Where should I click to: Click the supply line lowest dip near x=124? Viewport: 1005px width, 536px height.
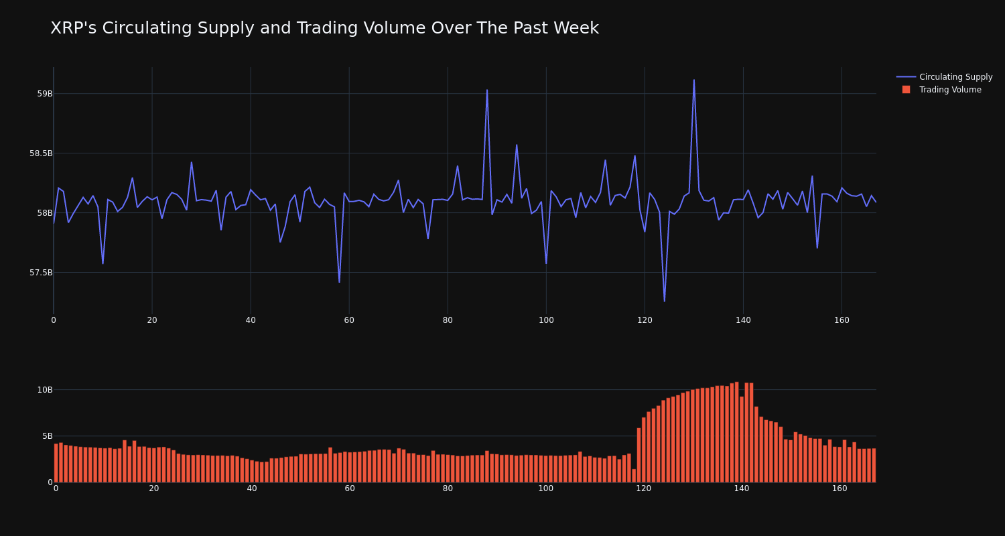click(x=665, y=301)
